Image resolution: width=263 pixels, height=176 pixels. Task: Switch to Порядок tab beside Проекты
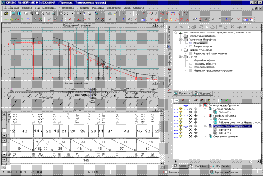(203, 93)
